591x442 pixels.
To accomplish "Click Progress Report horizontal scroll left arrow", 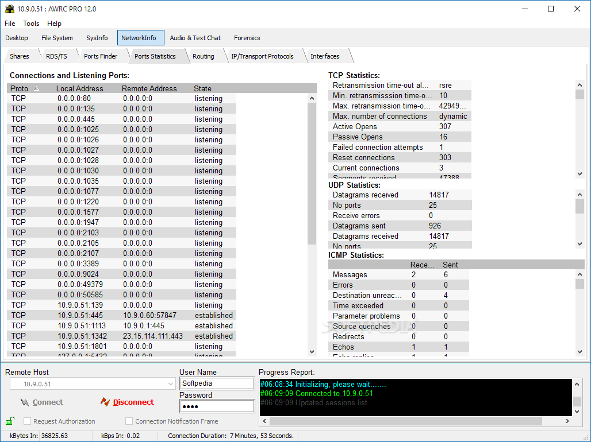I will [x=264, y=421].
